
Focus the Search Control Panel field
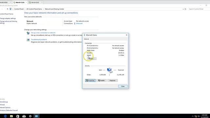tap(199, 9)
